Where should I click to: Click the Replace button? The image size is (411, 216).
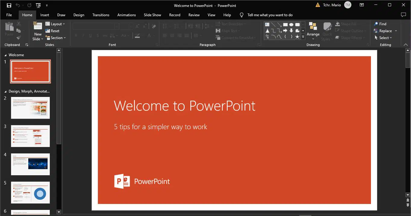[x=383, y=31]
